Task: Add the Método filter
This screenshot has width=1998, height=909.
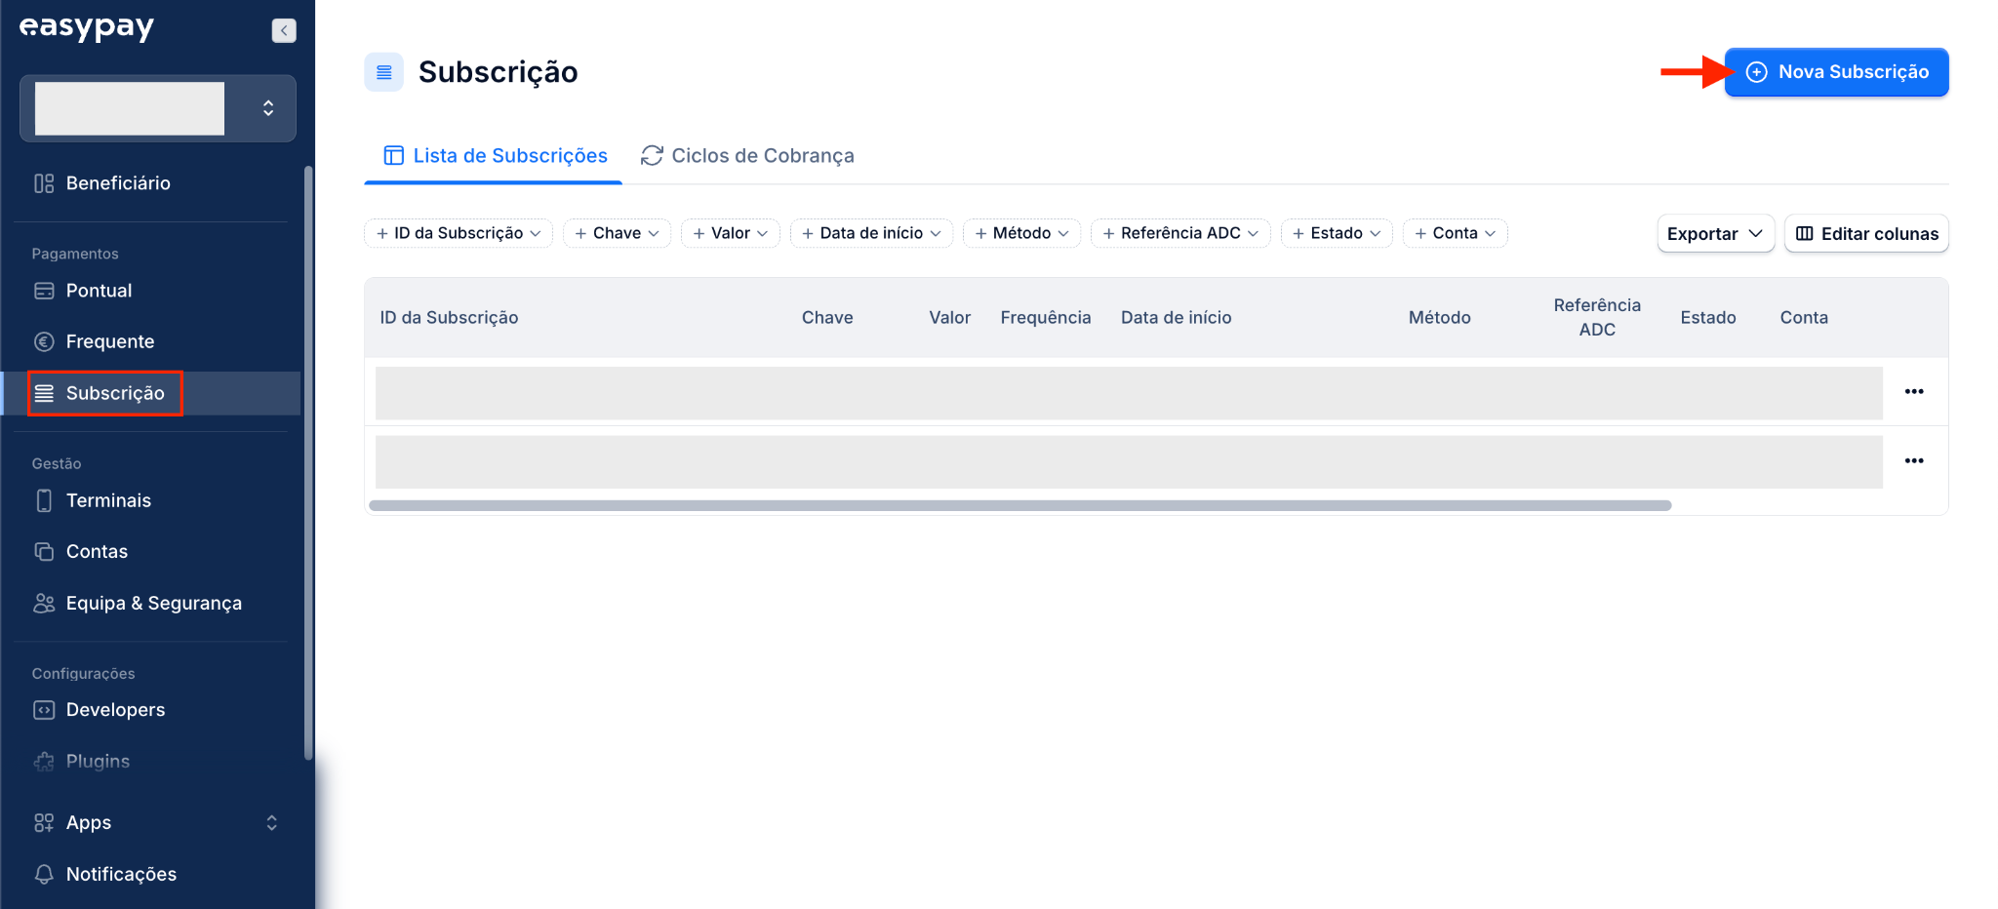Action: 1021,233
